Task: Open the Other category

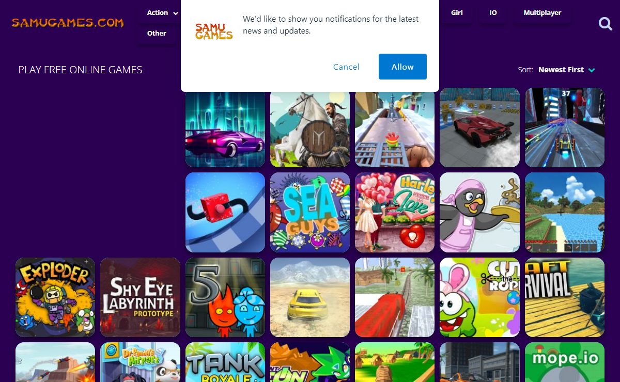Action: [157, 33]
